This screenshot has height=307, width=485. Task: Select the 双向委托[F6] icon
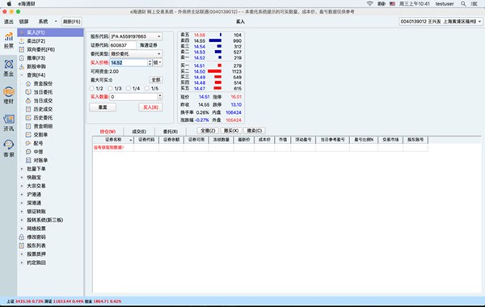pos(22,49)
